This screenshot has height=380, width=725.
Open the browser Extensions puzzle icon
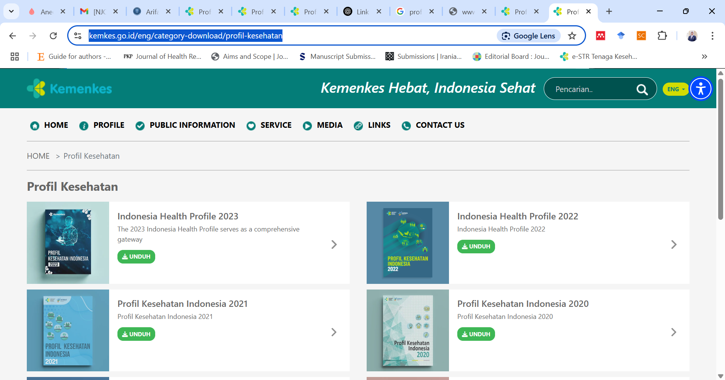point(662,36)
